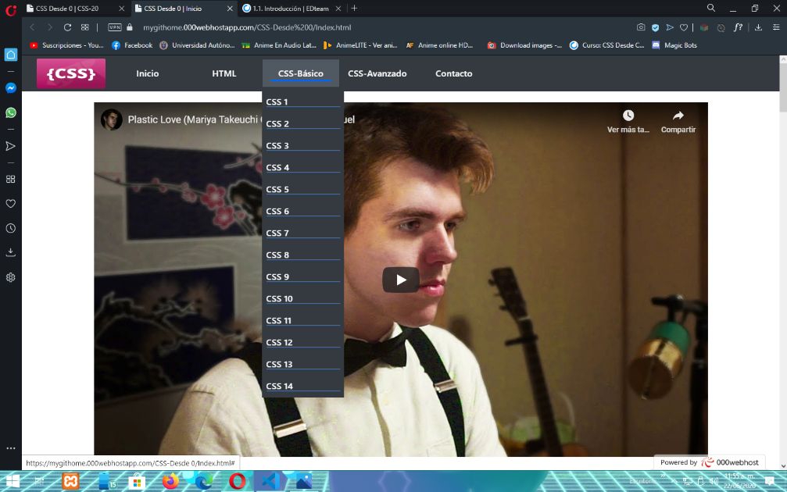The image size is (787, 492).
Task: Open the browser downloads panel in toolbar
Action: coord(758,27)
